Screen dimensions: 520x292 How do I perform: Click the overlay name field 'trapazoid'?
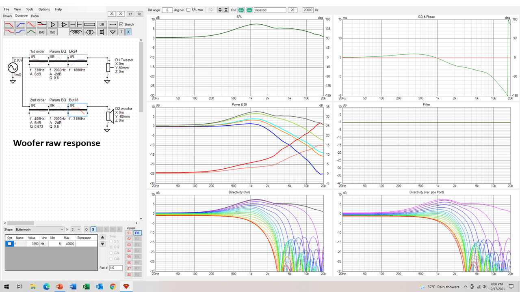point(270,10)
